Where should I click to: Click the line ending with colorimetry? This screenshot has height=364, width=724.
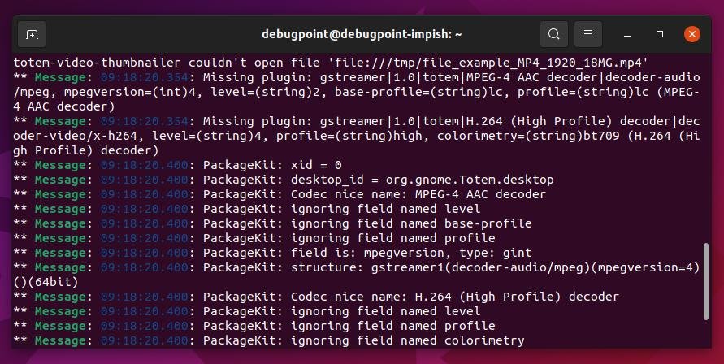(269, 340)
